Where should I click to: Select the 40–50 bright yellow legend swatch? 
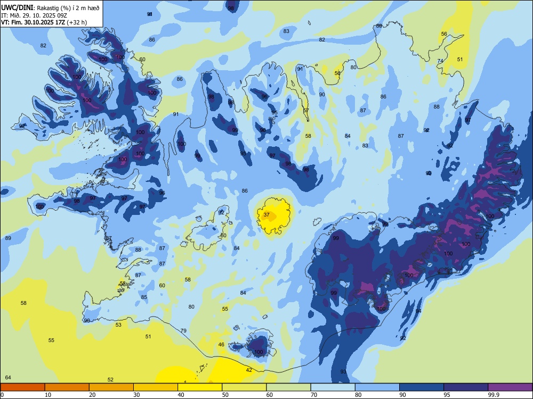pos(200,387)
